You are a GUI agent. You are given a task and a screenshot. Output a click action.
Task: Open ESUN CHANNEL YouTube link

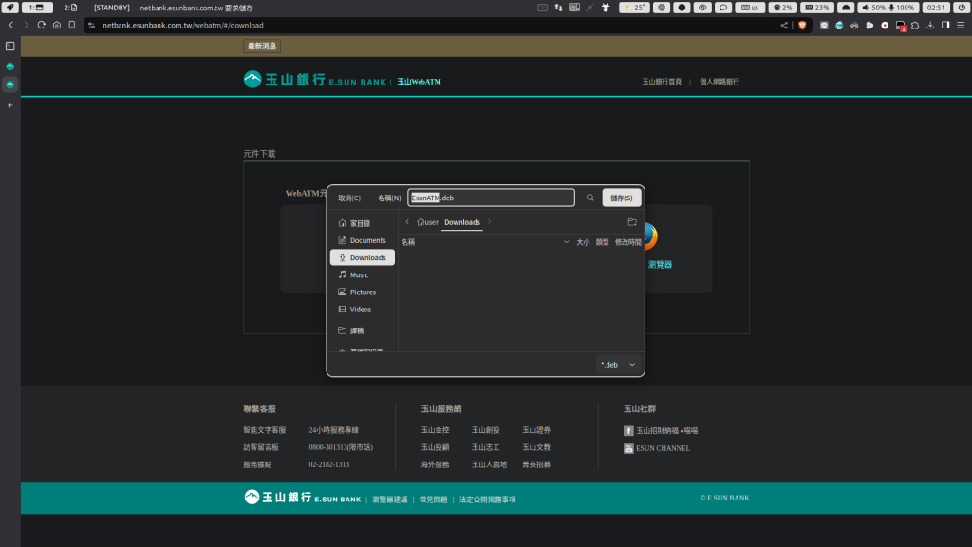(x=657, y=448)
